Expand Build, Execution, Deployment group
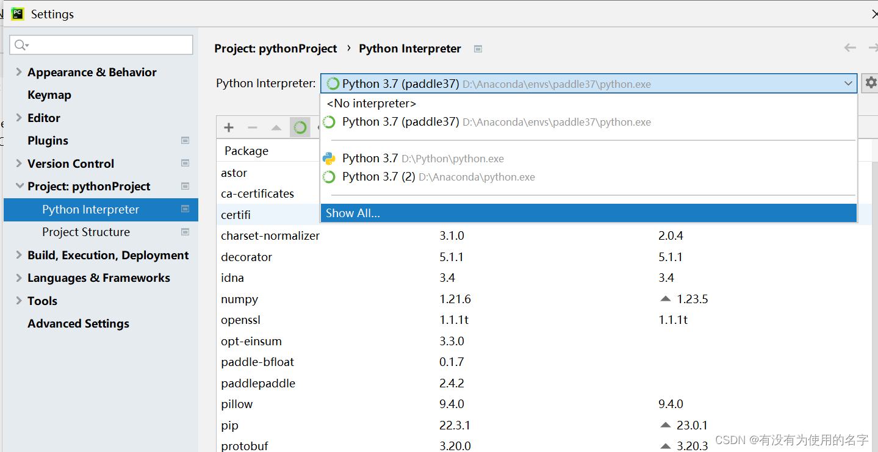Viewport: 878px width, 452px height. click(19, 255)
